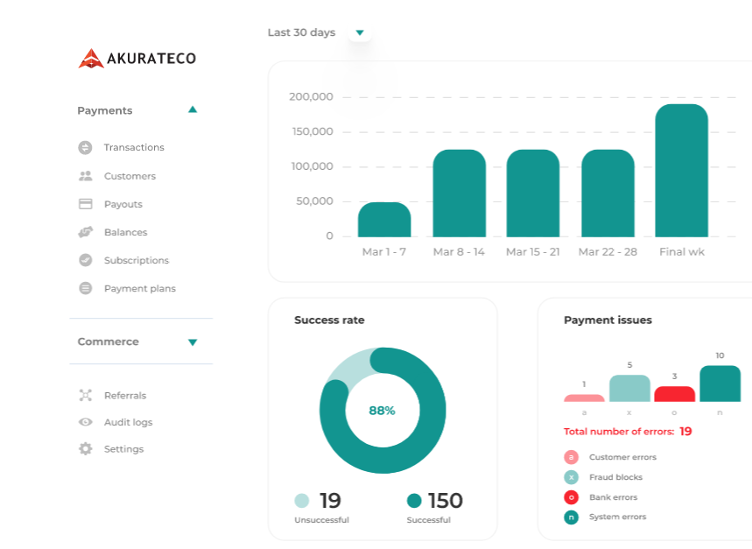The image size is (752, 549).
Task: Click the Fraud blocks legend label
Action: click(615, 477)
